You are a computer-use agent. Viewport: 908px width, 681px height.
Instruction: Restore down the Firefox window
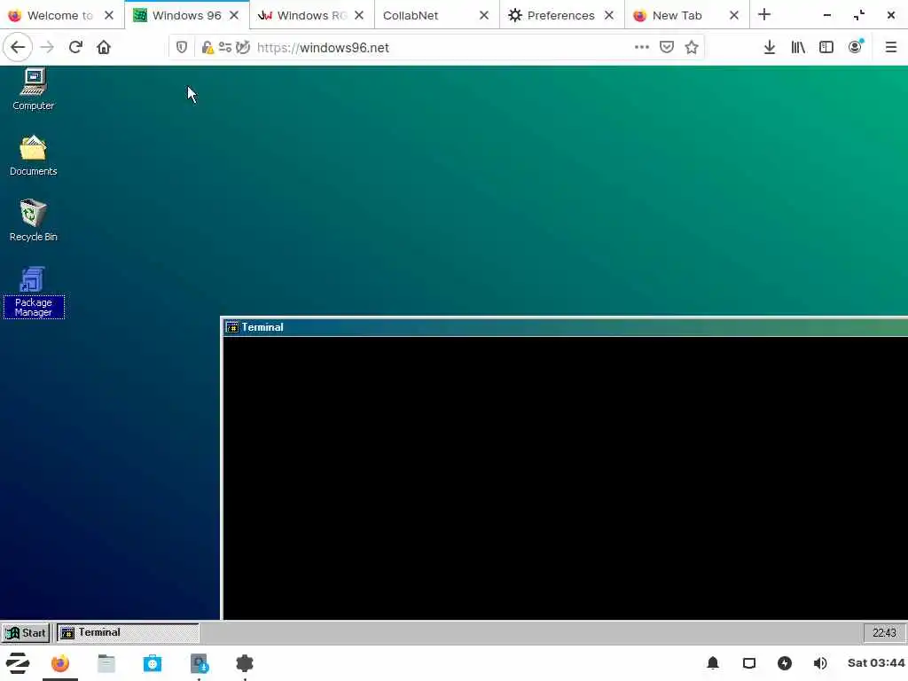point(859,16)
